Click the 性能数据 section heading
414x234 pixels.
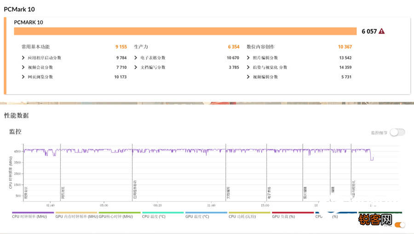17,115
